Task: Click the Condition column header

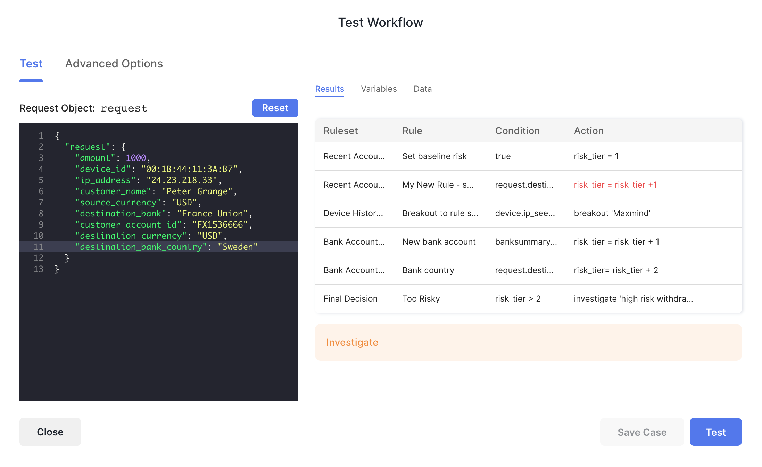Action: (517, 131)
